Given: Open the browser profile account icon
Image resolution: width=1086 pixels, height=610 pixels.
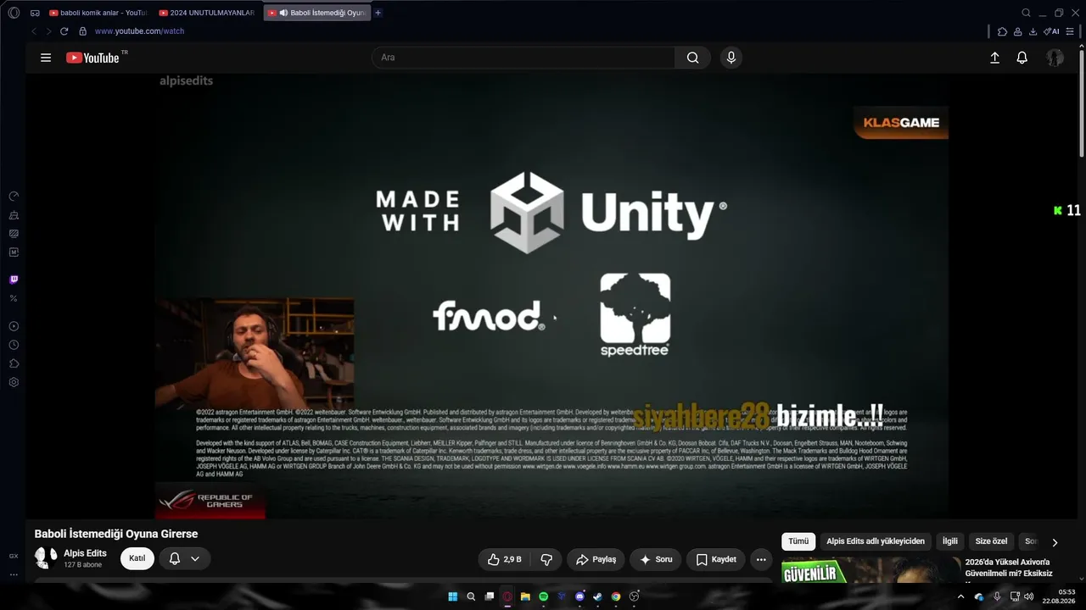Looking at the screenshot, I should pos(1017,31).
